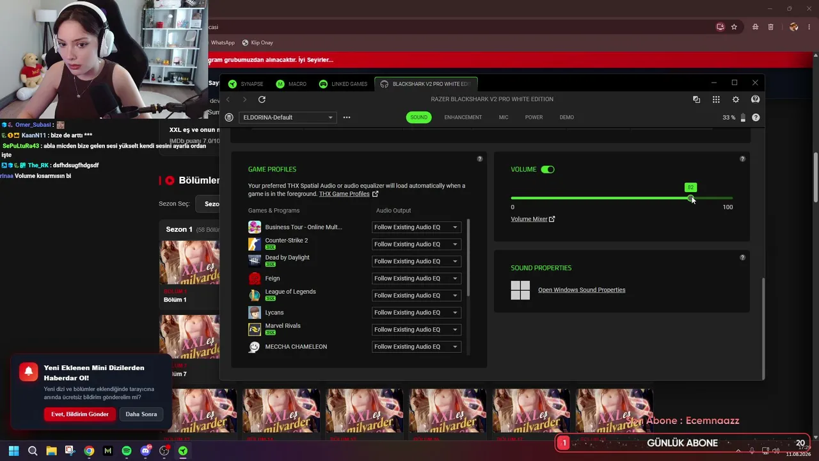The width and height of the screenshot is (819, 461).
Task: Click Daha Sonra button
Action: [x=141, y=414]
